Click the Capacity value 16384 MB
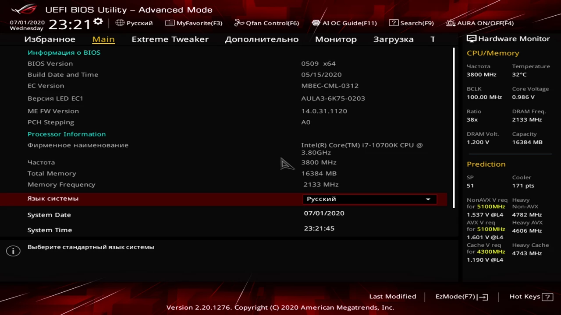The width and height of the screenshot is (561, 315). tap(527, 142)
